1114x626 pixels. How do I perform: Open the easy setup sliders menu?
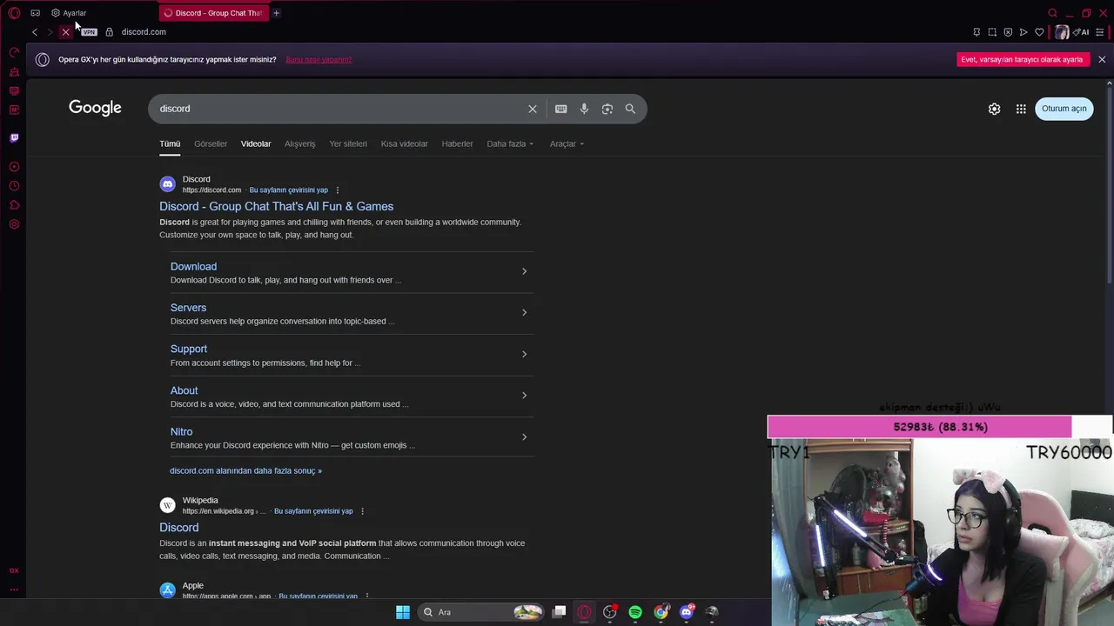pos(1100,32)
